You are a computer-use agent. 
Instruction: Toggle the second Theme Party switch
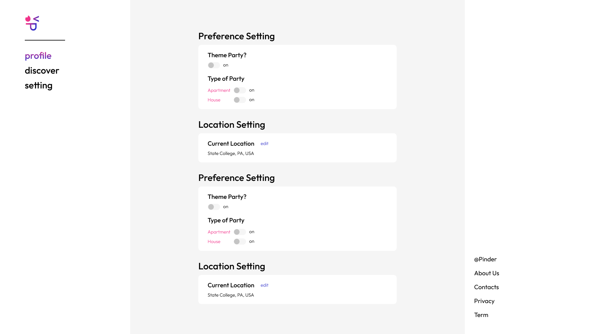(x=214, y=207)
